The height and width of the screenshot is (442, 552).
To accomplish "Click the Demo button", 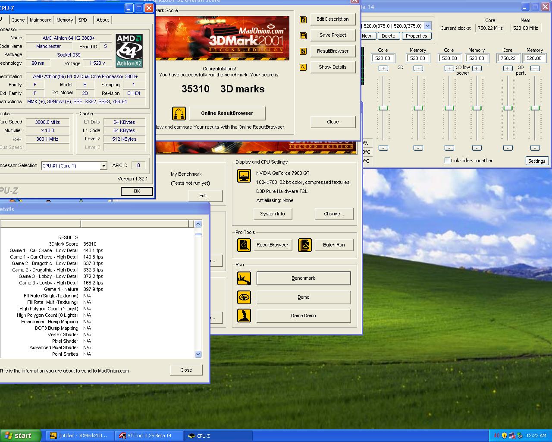I will click(x=303, y=297).
